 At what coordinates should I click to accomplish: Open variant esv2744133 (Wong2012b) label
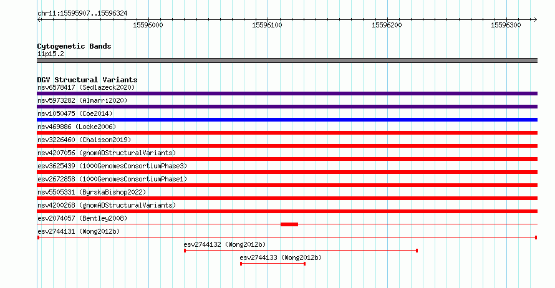point(281,257)
